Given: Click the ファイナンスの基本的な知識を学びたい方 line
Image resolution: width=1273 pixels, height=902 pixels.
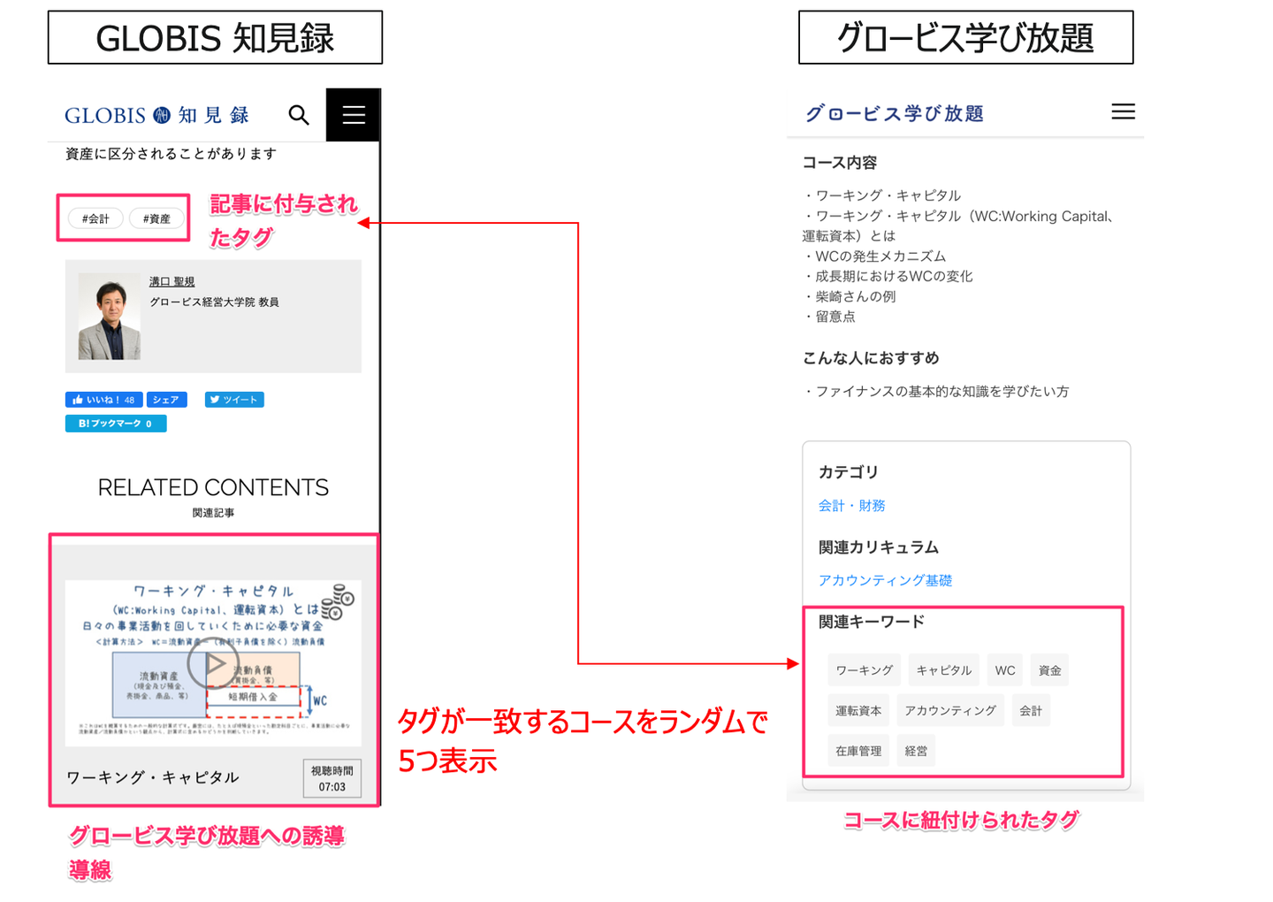Looking at the screenshot, I should point(935,392).
